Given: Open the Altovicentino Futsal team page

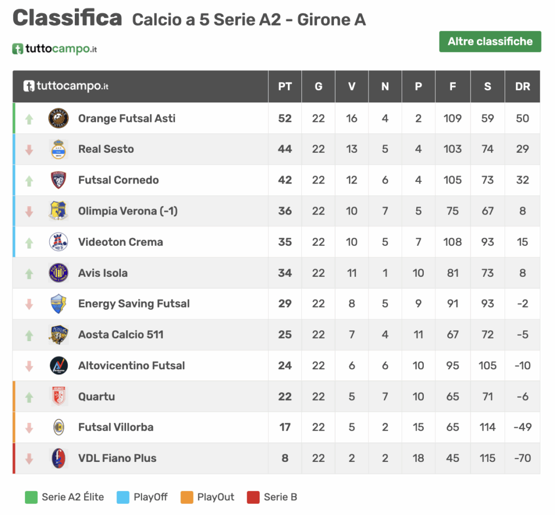Looking at the screenshot, I should 130,365.
